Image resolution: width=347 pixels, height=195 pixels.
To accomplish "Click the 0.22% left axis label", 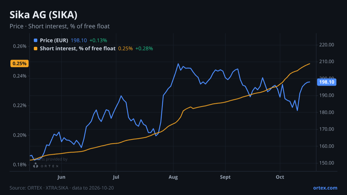I will click(20, 105).
